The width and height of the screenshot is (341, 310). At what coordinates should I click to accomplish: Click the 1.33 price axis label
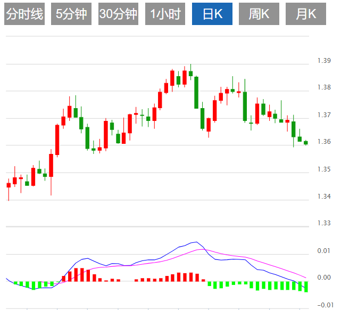(x=324, y=223)
